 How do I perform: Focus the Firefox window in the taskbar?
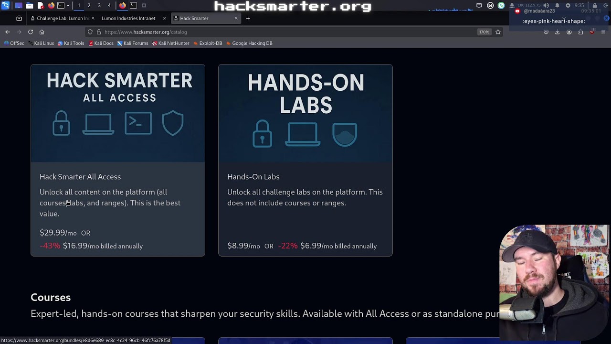click(123, 5)
